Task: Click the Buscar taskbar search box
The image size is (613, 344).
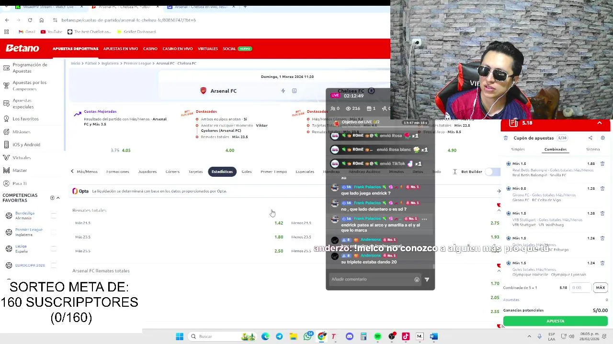Action: tap(221, 336)
